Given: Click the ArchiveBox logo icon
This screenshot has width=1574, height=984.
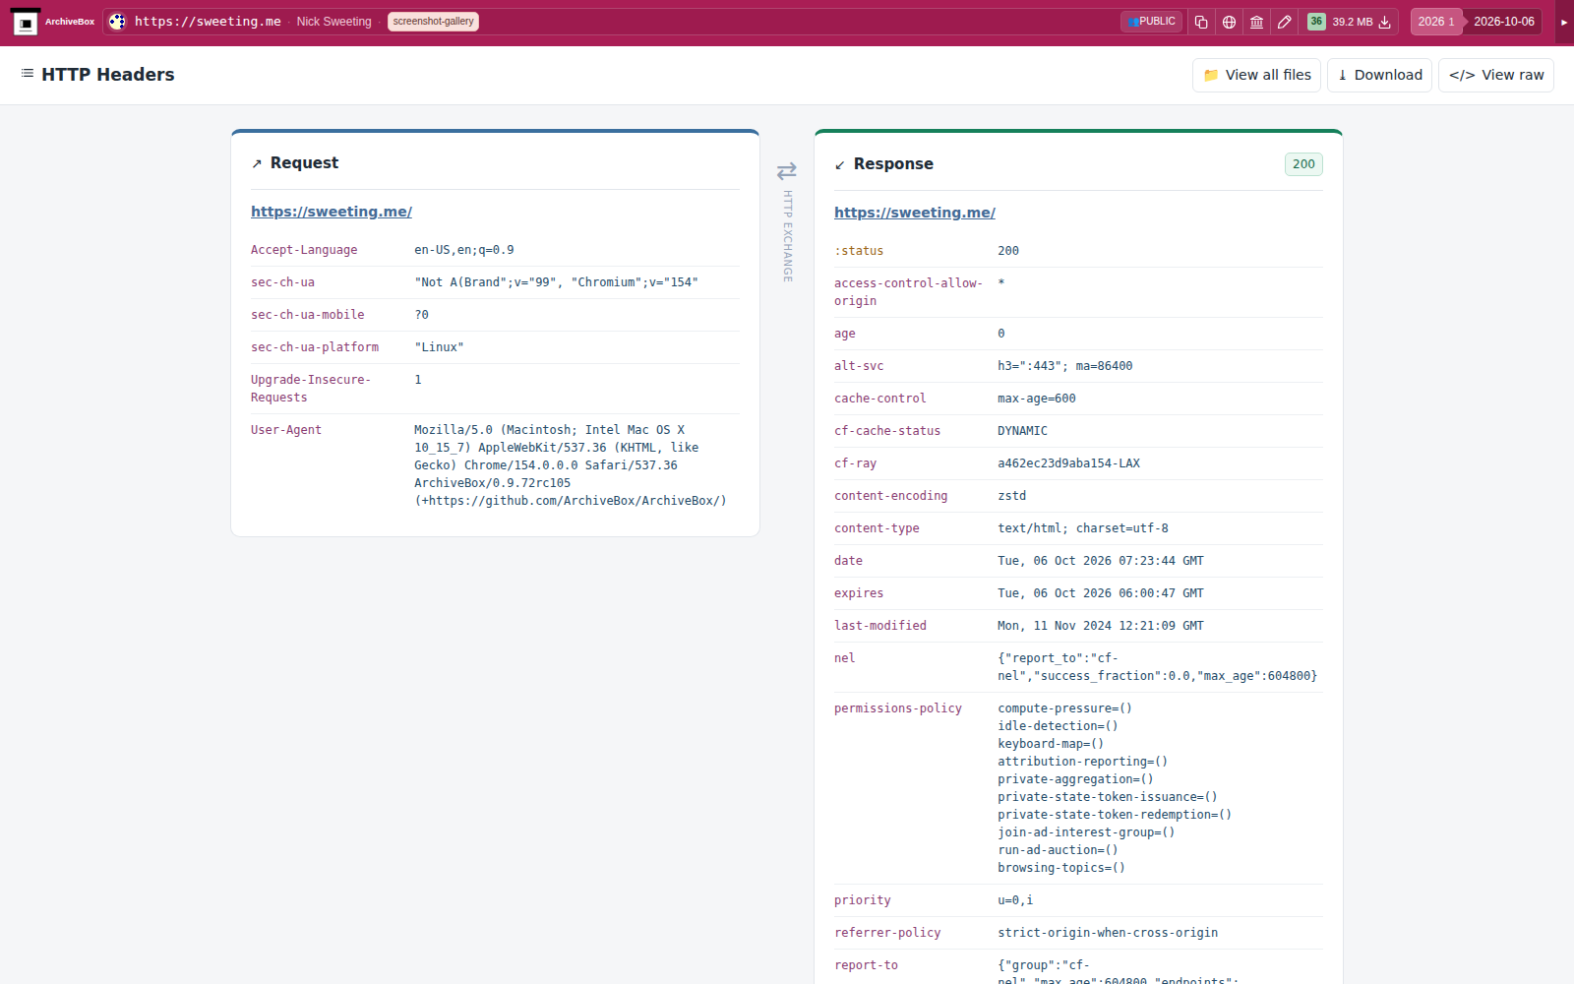Looking at the screenshot, I should [26, 22].
